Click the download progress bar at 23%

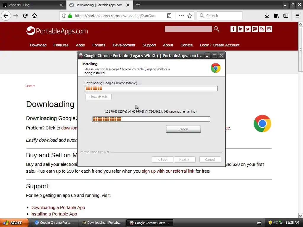(151, 119)
